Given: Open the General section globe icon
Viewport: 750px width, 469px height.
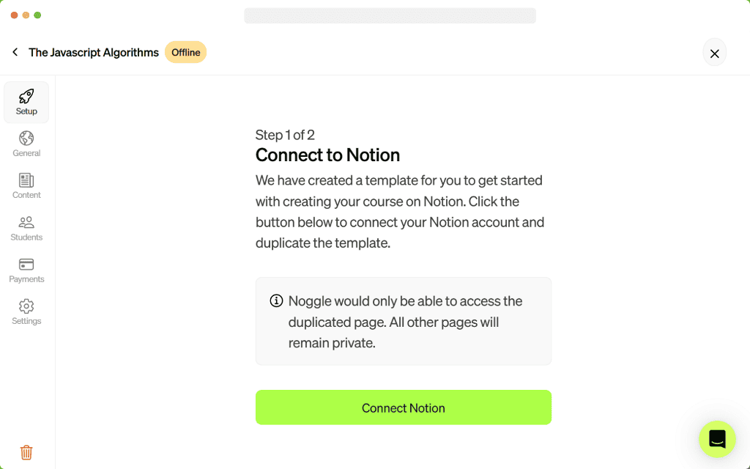Looking at the screenshot, I should [x=26, y=139].
